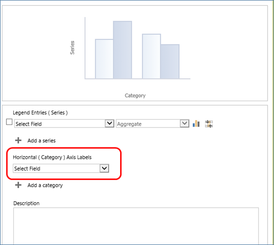Screen dimensions: 274x245
Task: Expand the category field dropdown arrow
Action: pos(104,168)
